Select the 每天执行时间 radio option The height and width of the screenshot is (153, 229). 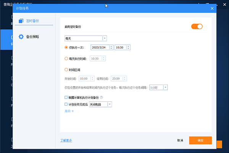point(66,59)
